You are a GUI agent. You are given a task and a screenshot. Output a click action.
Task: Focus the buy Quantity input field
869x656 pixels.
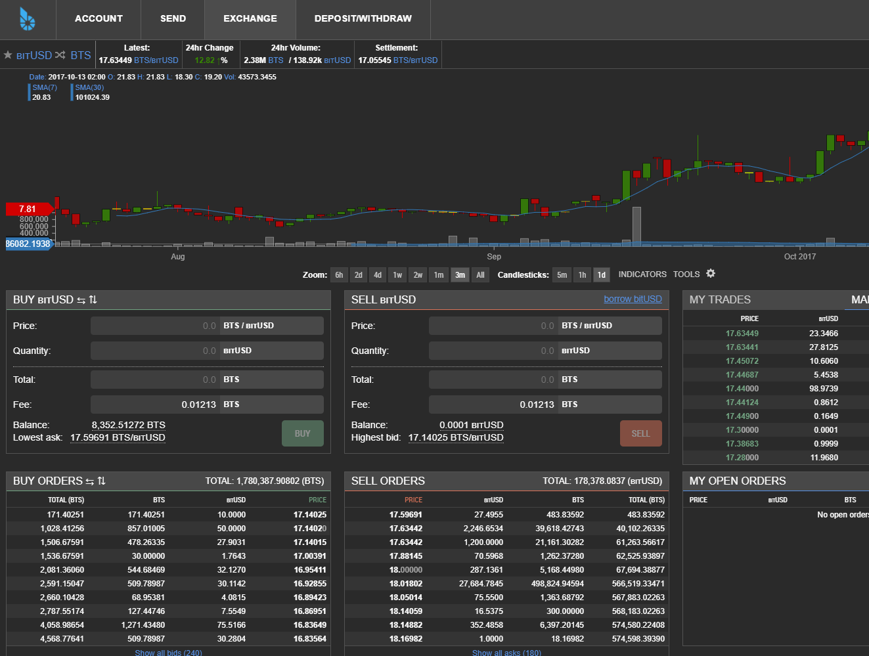point(154,351)
